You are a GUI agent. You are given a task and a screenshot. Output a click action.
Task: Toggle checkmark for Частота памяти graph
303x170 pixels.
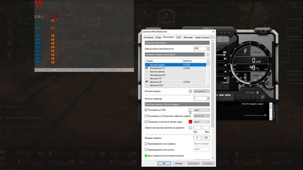(147, 71)
